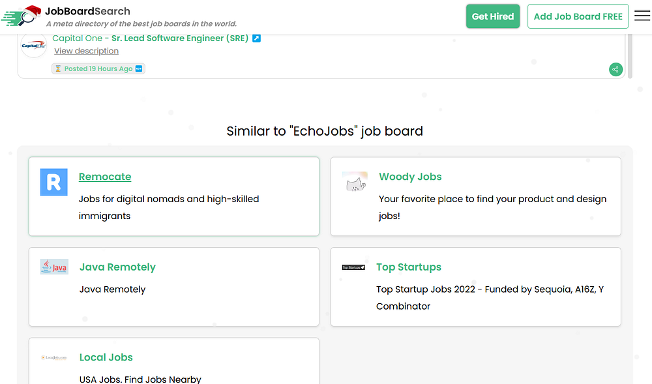Open the Remocate job board link
Screen dimensions: 652x384
coord(105,177)
